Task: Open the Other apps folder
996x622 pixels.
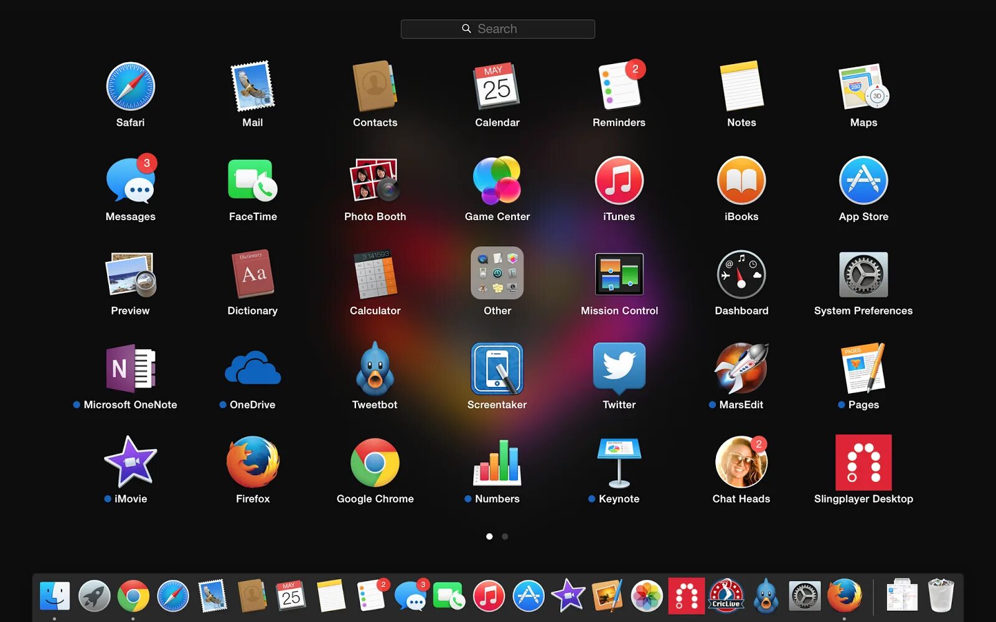Action: pyautogui.click(x=497, y=274)
